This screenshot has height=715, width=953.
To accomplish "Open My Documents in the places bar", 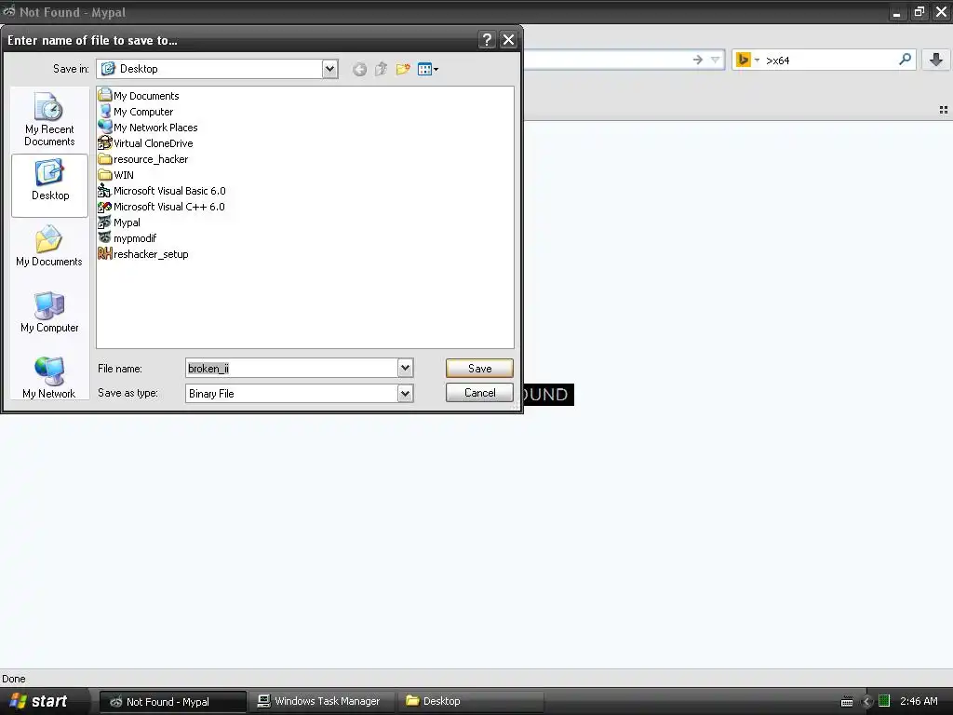I will 49,246.
